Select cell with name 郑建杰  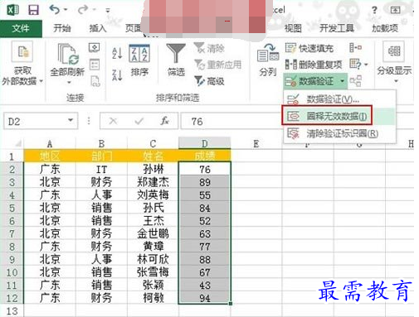coord(153,182)
